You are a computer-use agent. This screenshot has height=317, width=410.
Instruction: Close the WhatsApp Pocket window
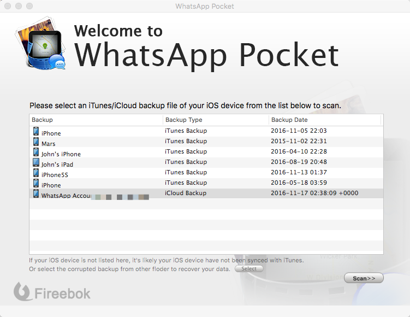(x=8, y=6)
